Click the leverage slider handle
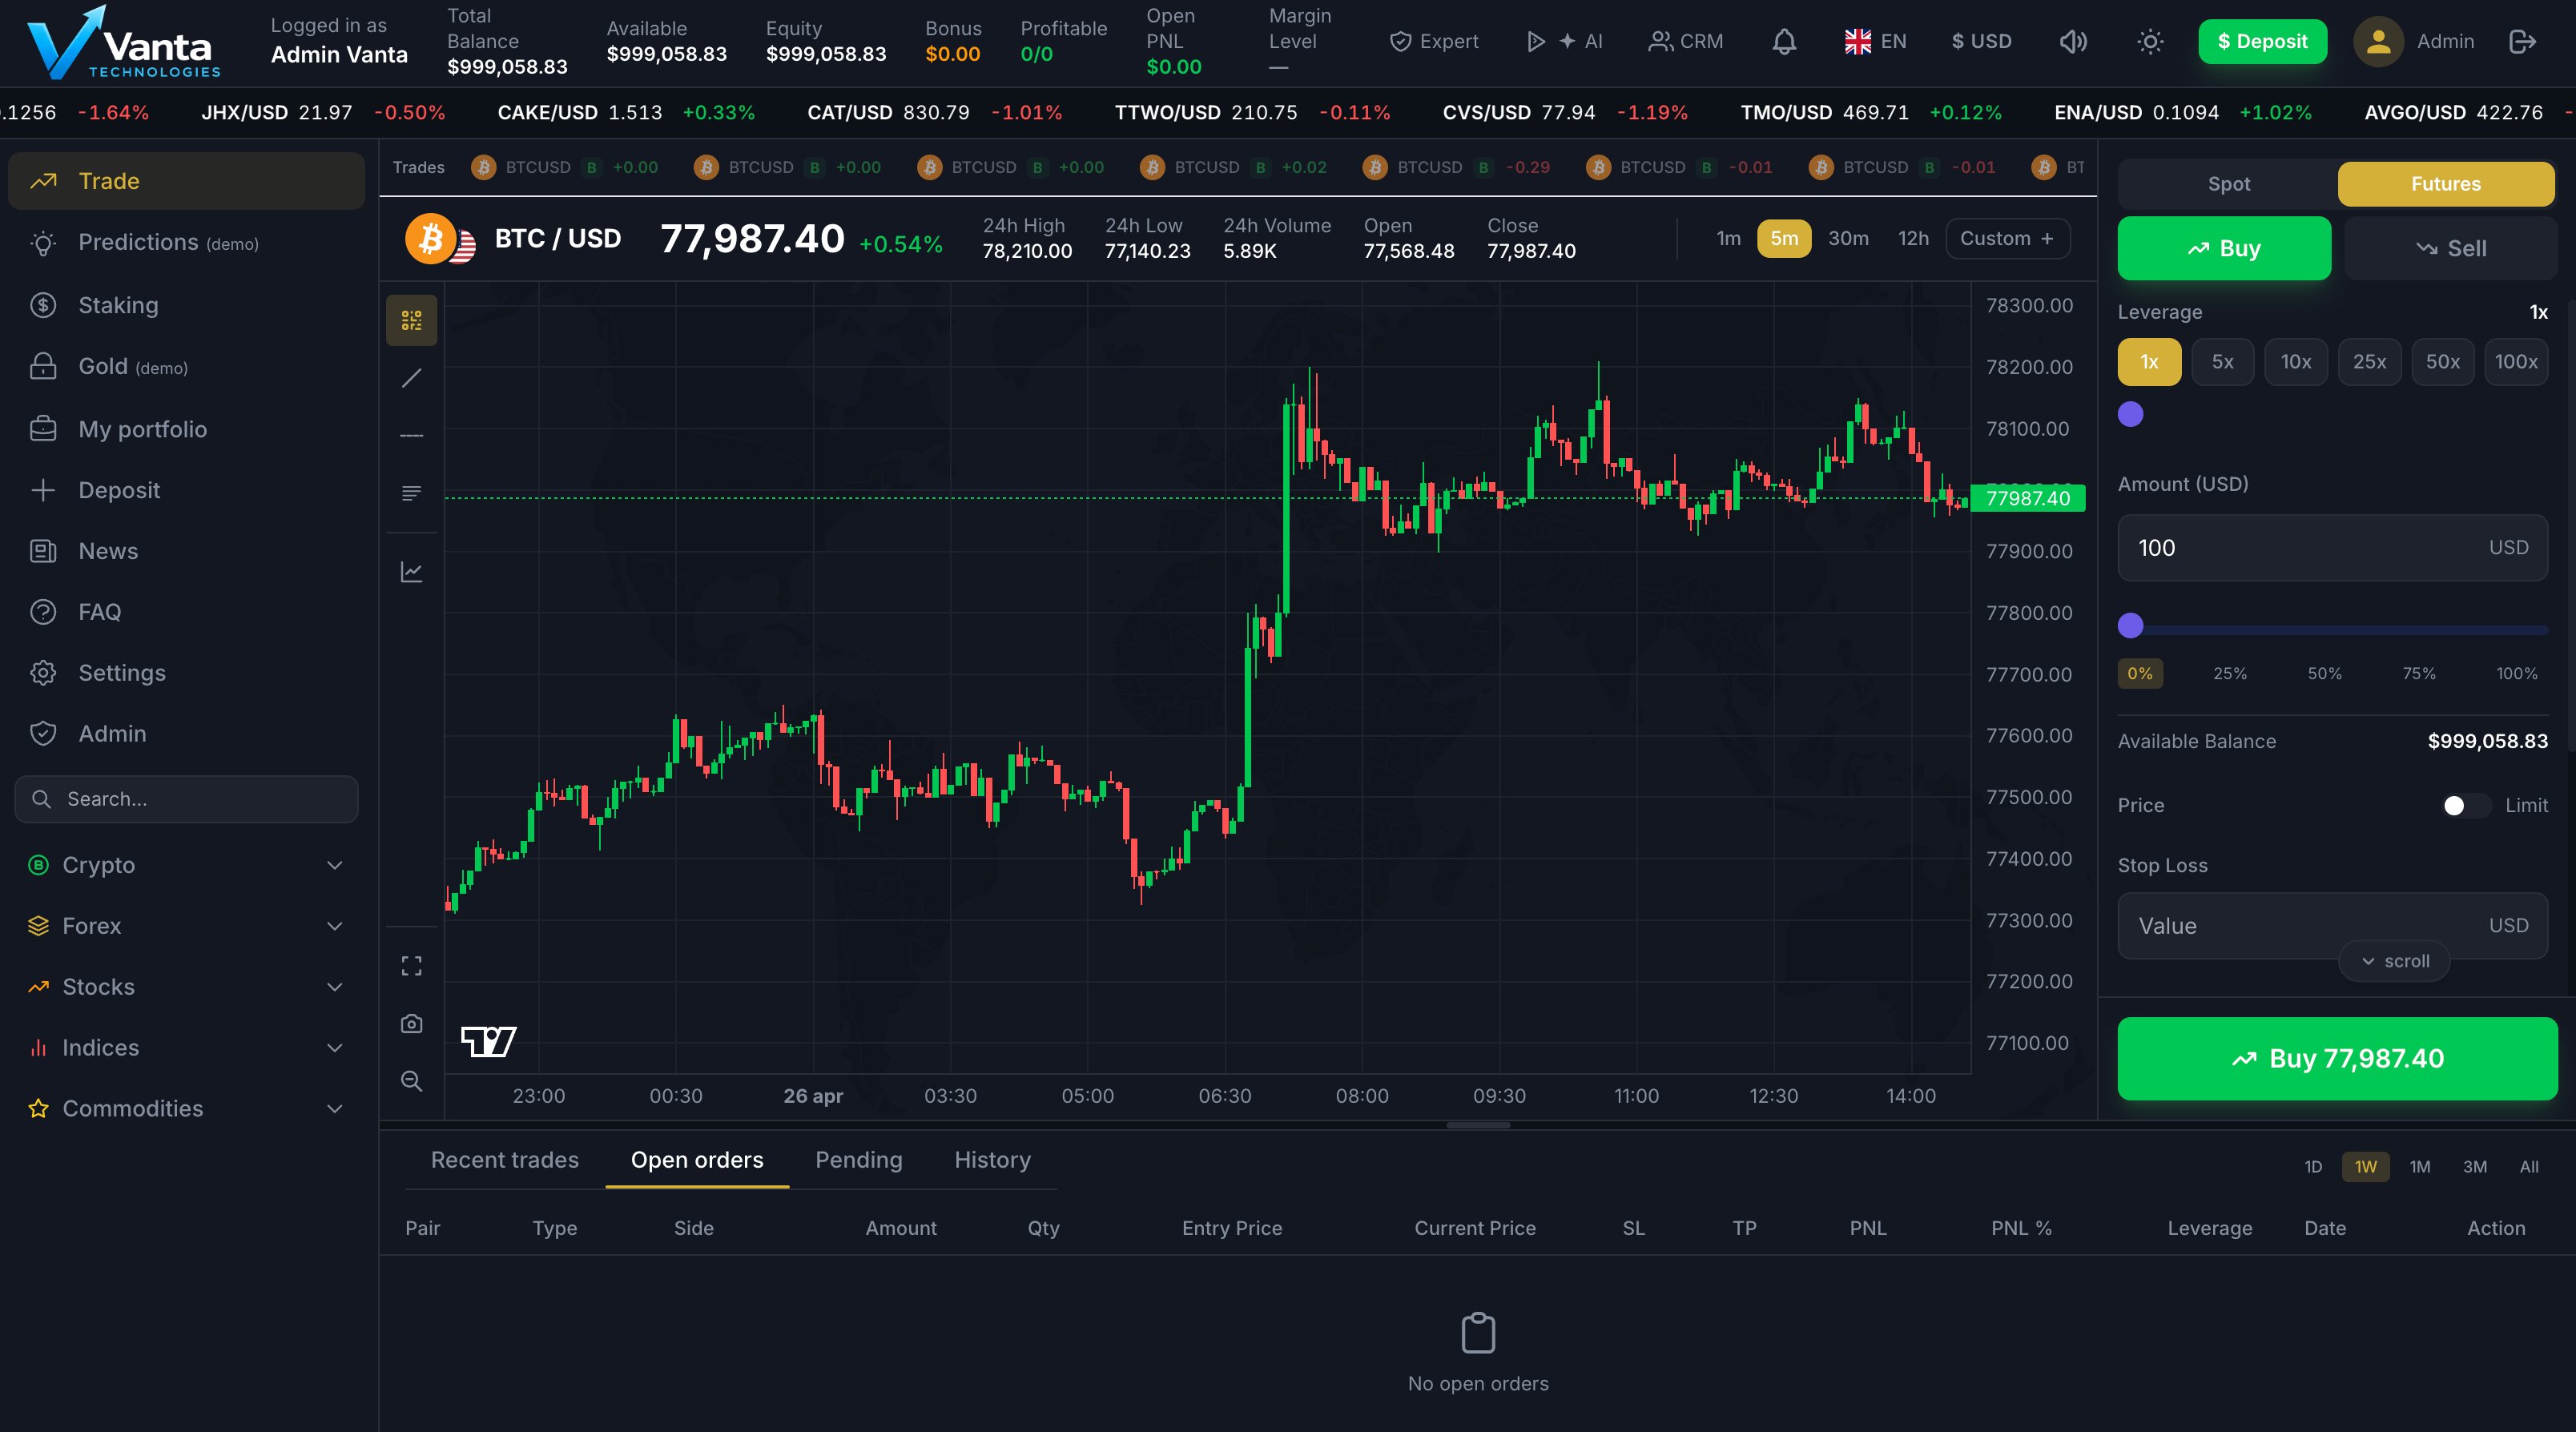 tap(2131, 414)
